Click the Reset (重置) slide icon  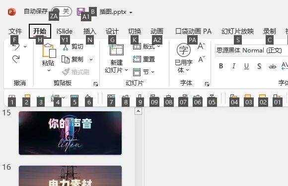pos(137,59)
